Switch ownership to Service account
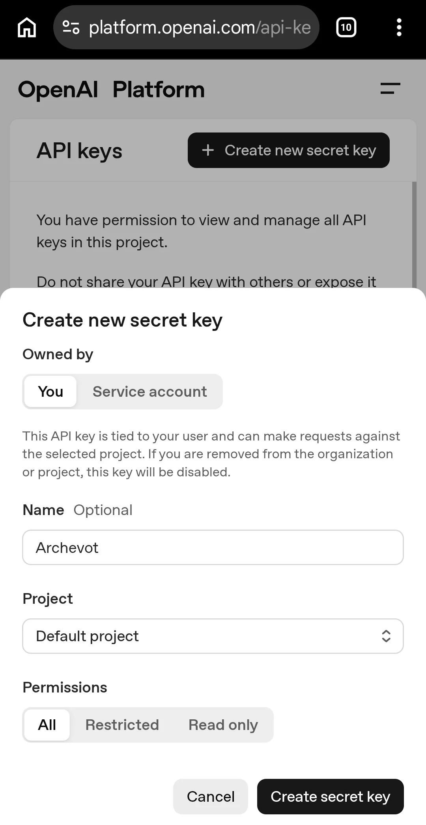 [149, 391]
